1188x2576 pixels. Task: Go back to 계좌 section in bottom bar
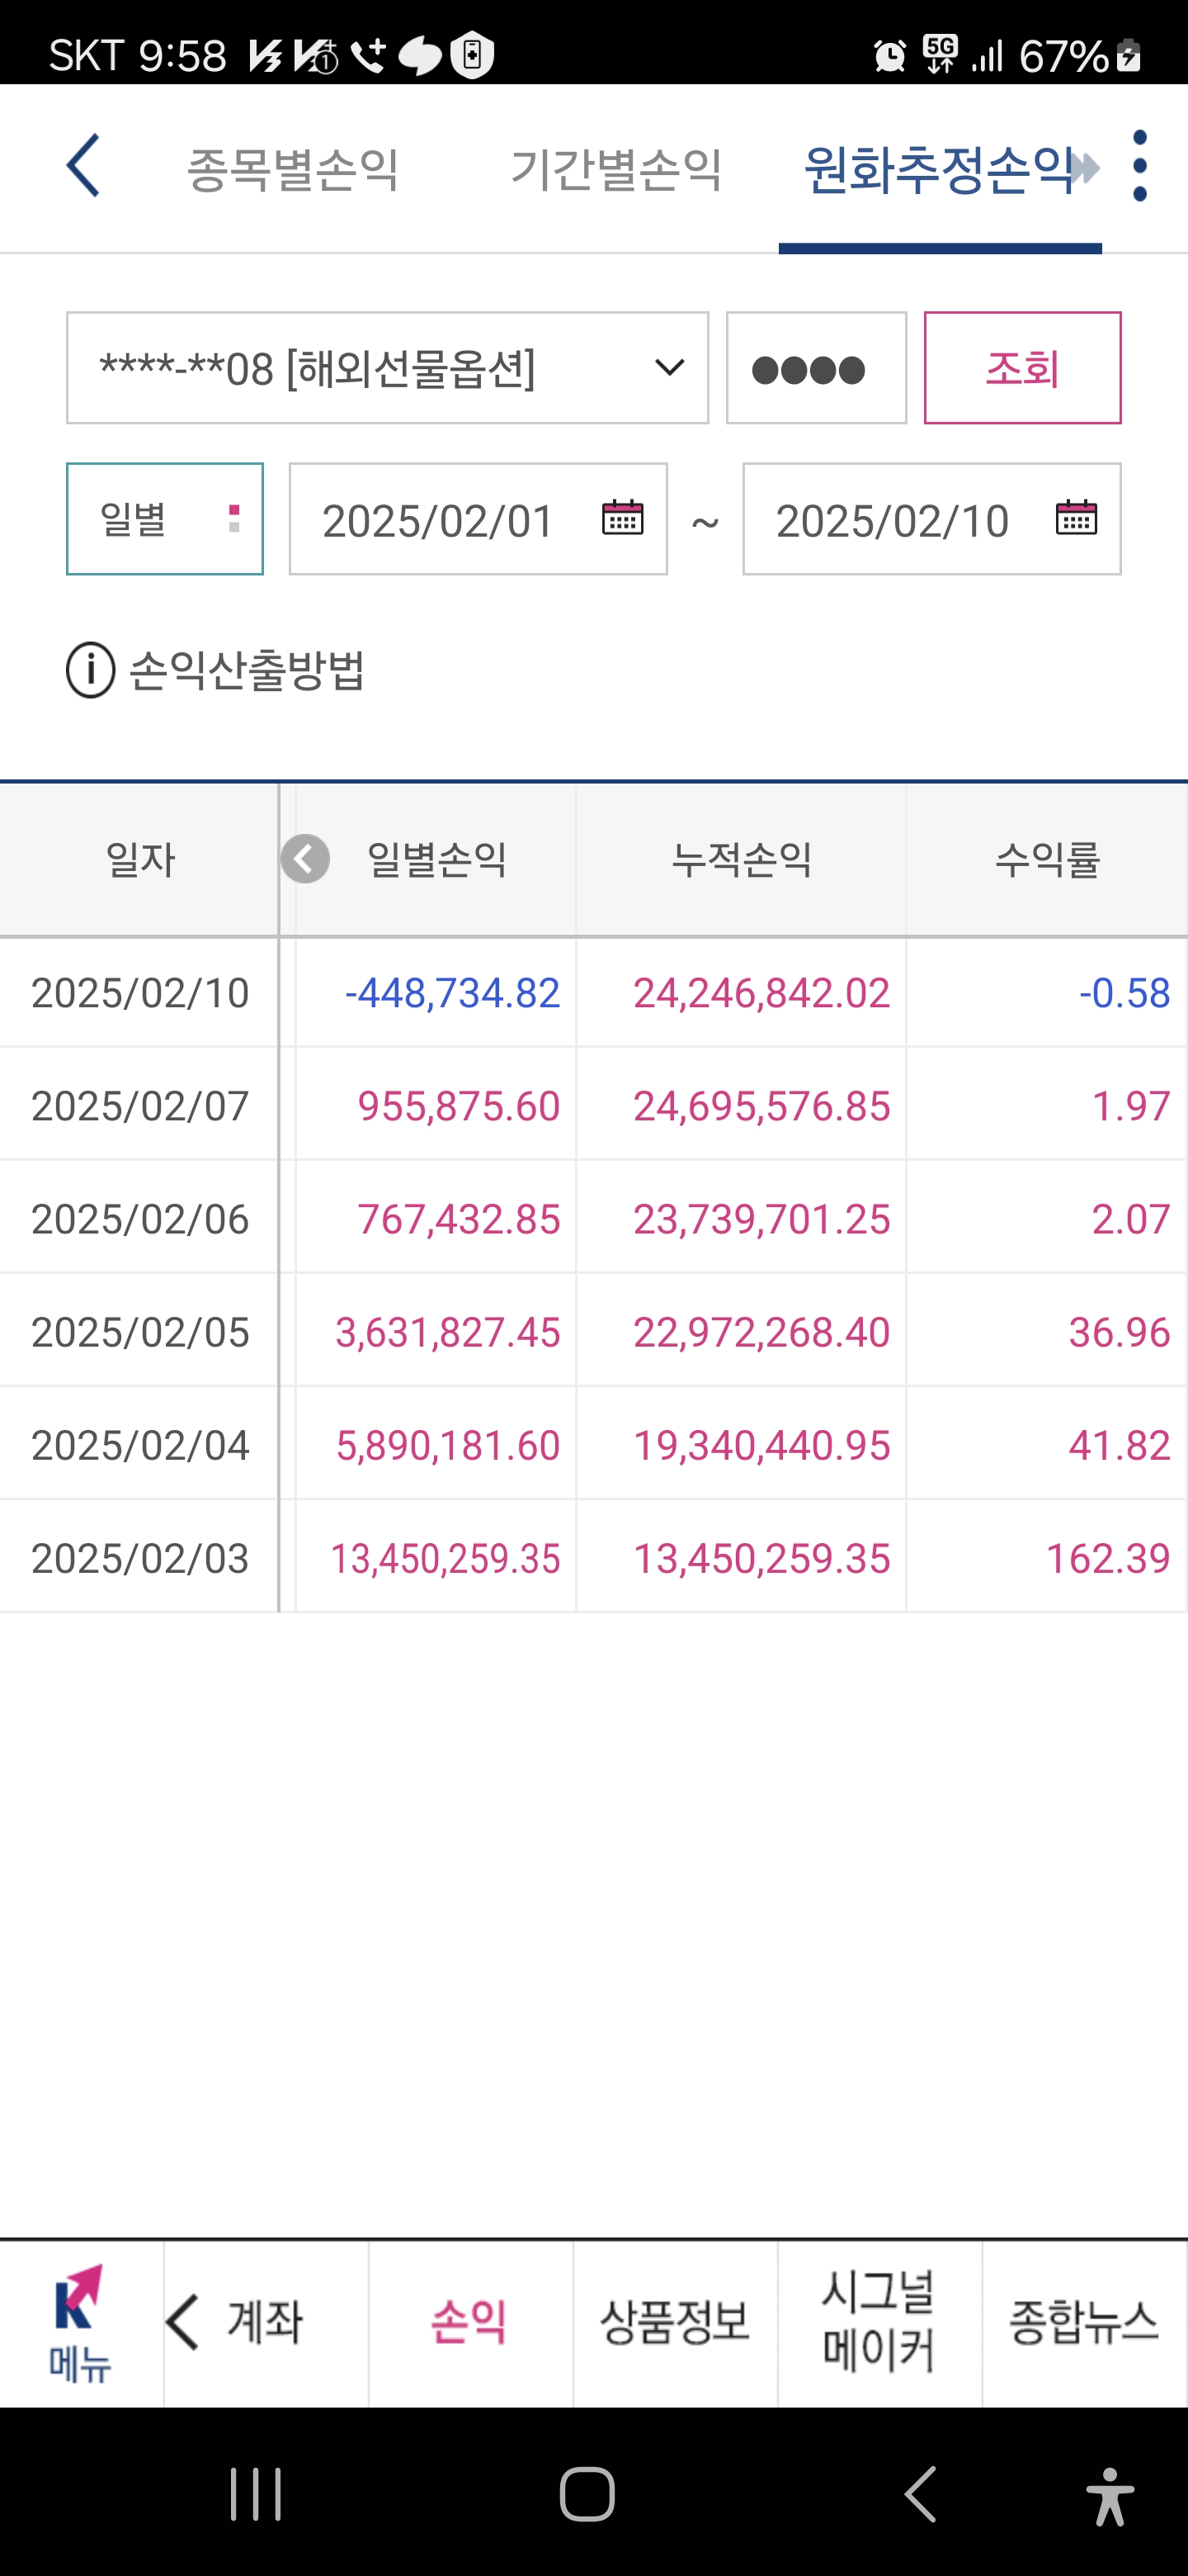point(266,2323)
